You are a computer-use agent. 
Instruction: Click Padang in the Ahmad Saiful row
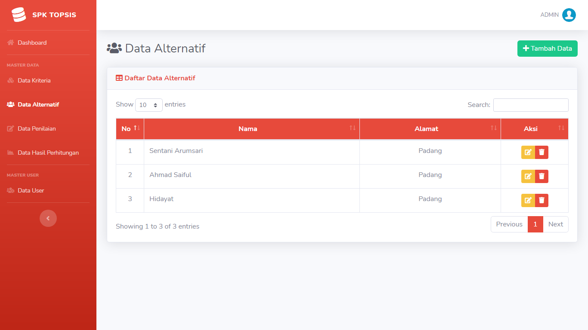(x=430, y=175)
